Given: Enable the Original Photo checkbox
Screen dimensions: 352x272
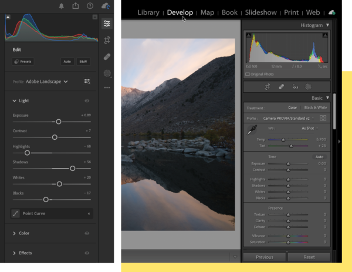Looking at the screenshot, I should [x=248, y=74].
